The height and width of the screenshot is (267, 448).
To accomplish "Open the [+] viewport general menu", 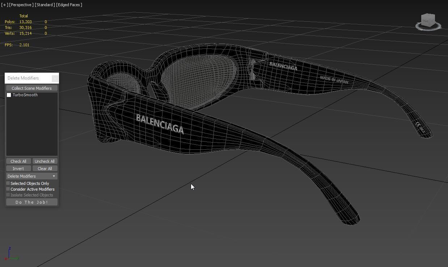I will (4, 5).
